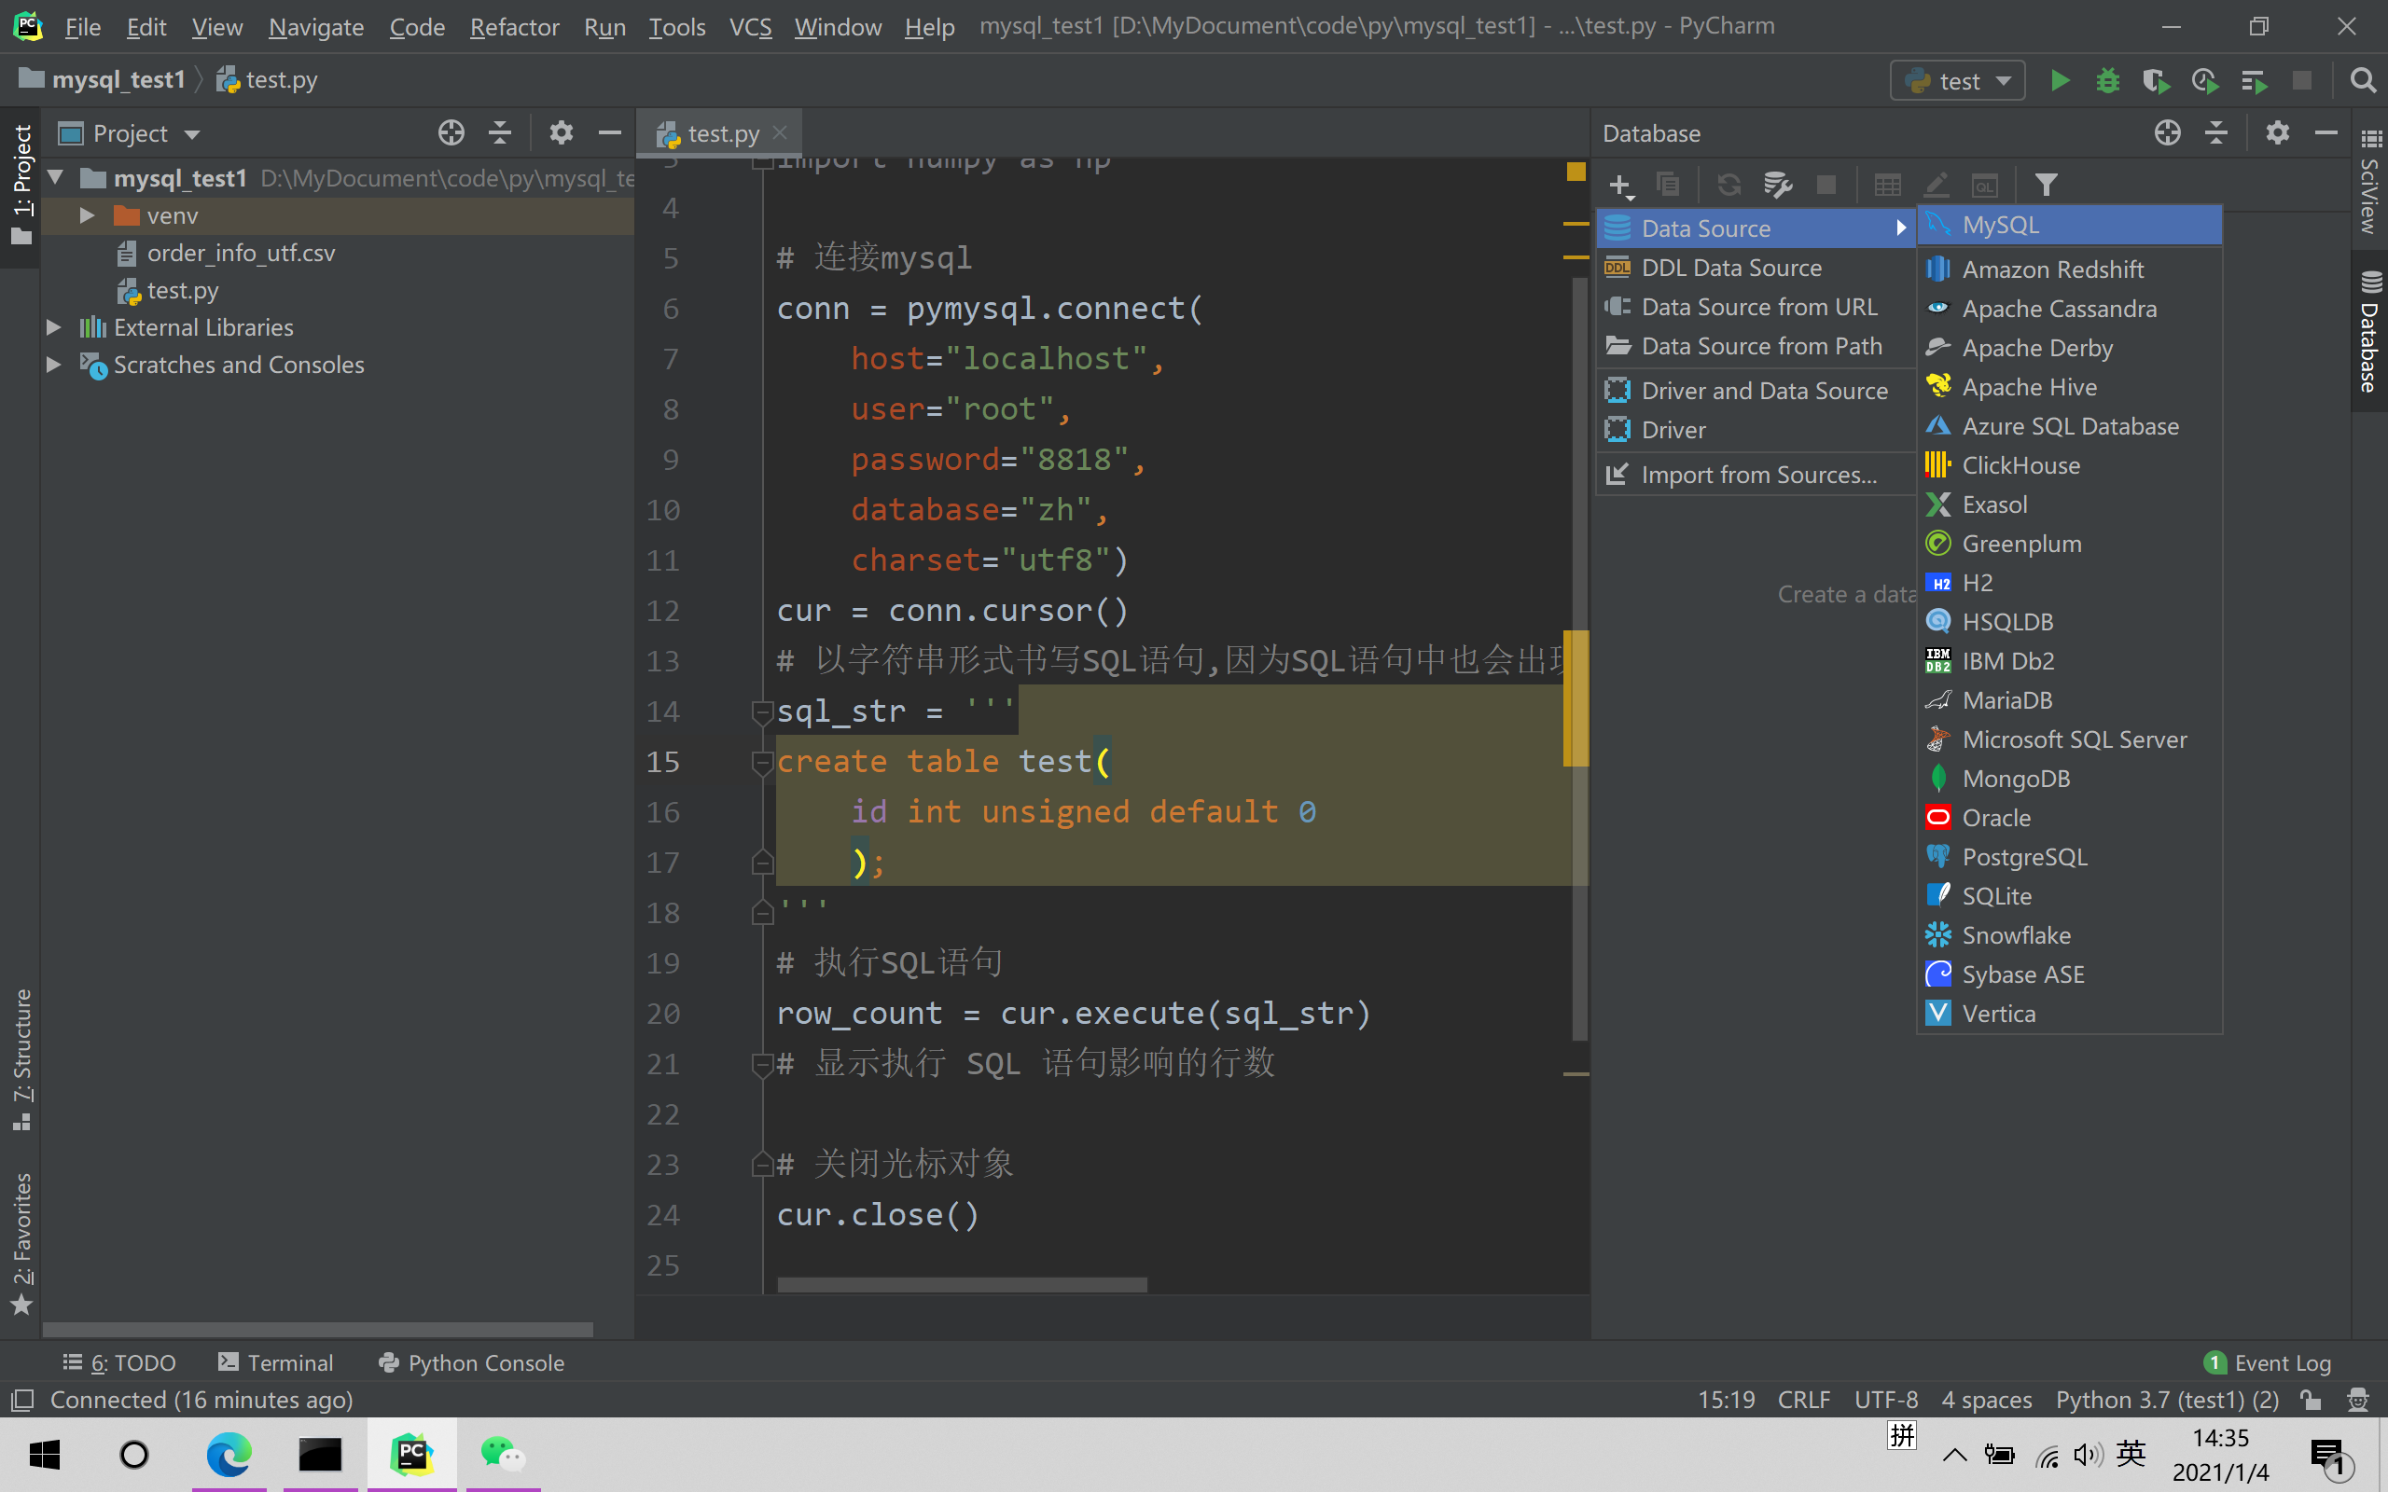Click the Project panel horizontal scrollbar
2388x1492 pixels.
318,1330
